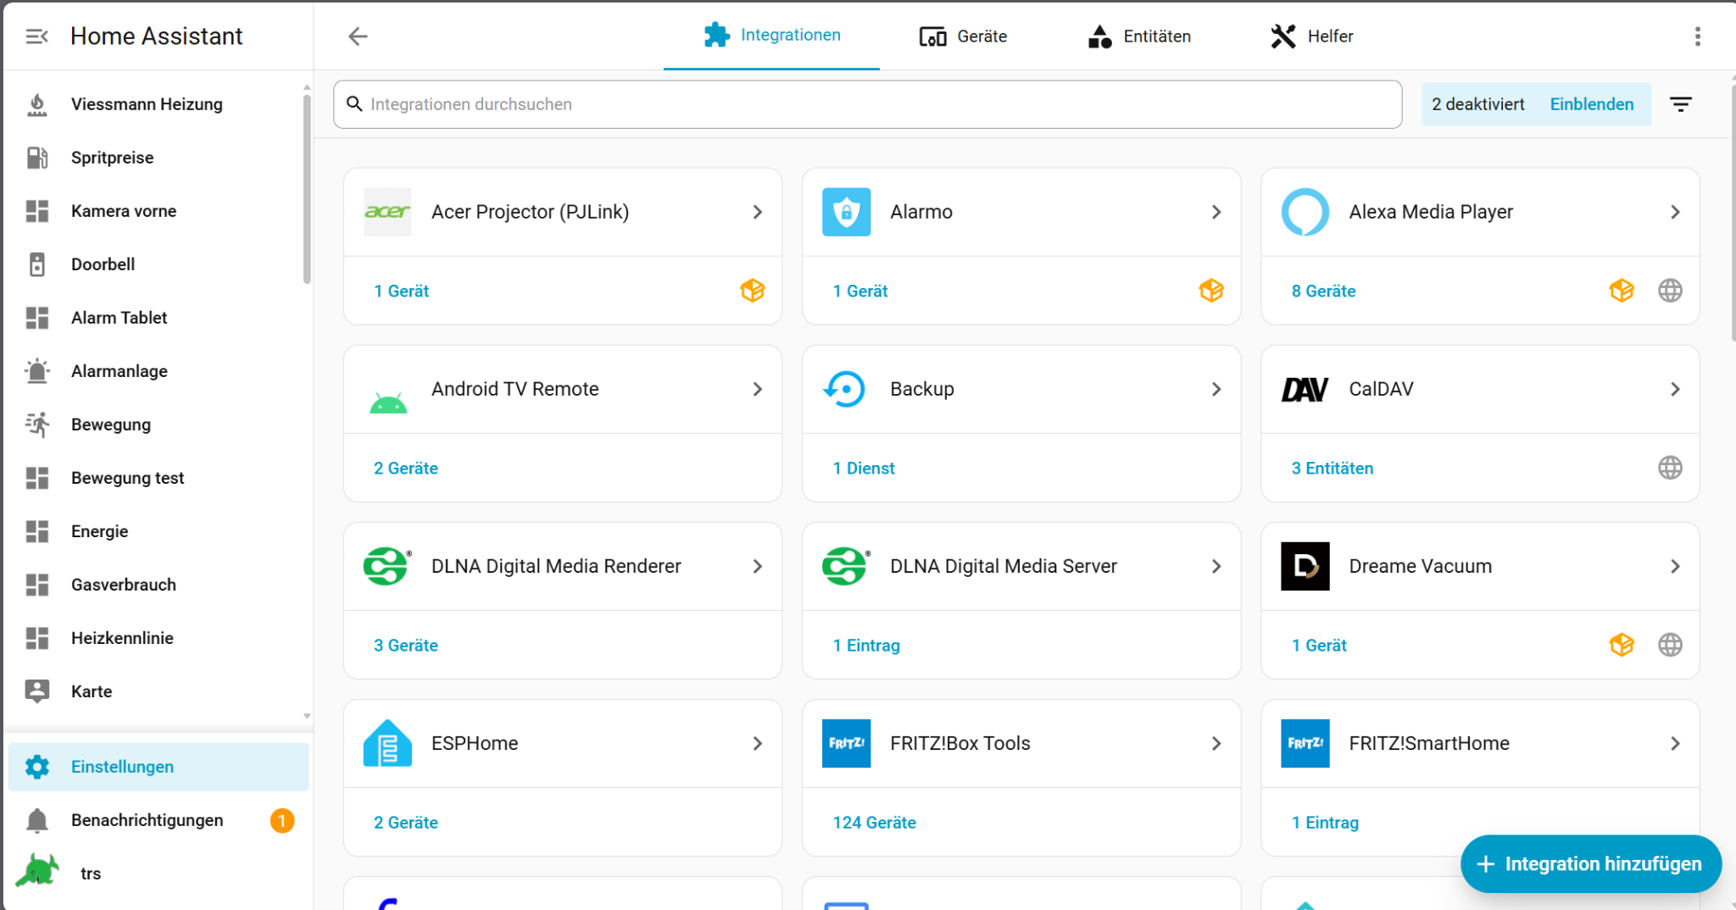Expand Dreame Vacuum chevron
Viewport: 1736px width, 910px height.
point(1675,566)
